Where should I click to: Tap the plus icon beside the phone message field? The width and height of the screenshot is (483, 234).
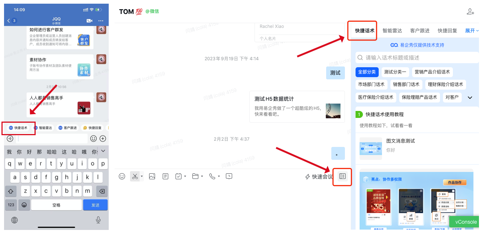pos(103,138)
